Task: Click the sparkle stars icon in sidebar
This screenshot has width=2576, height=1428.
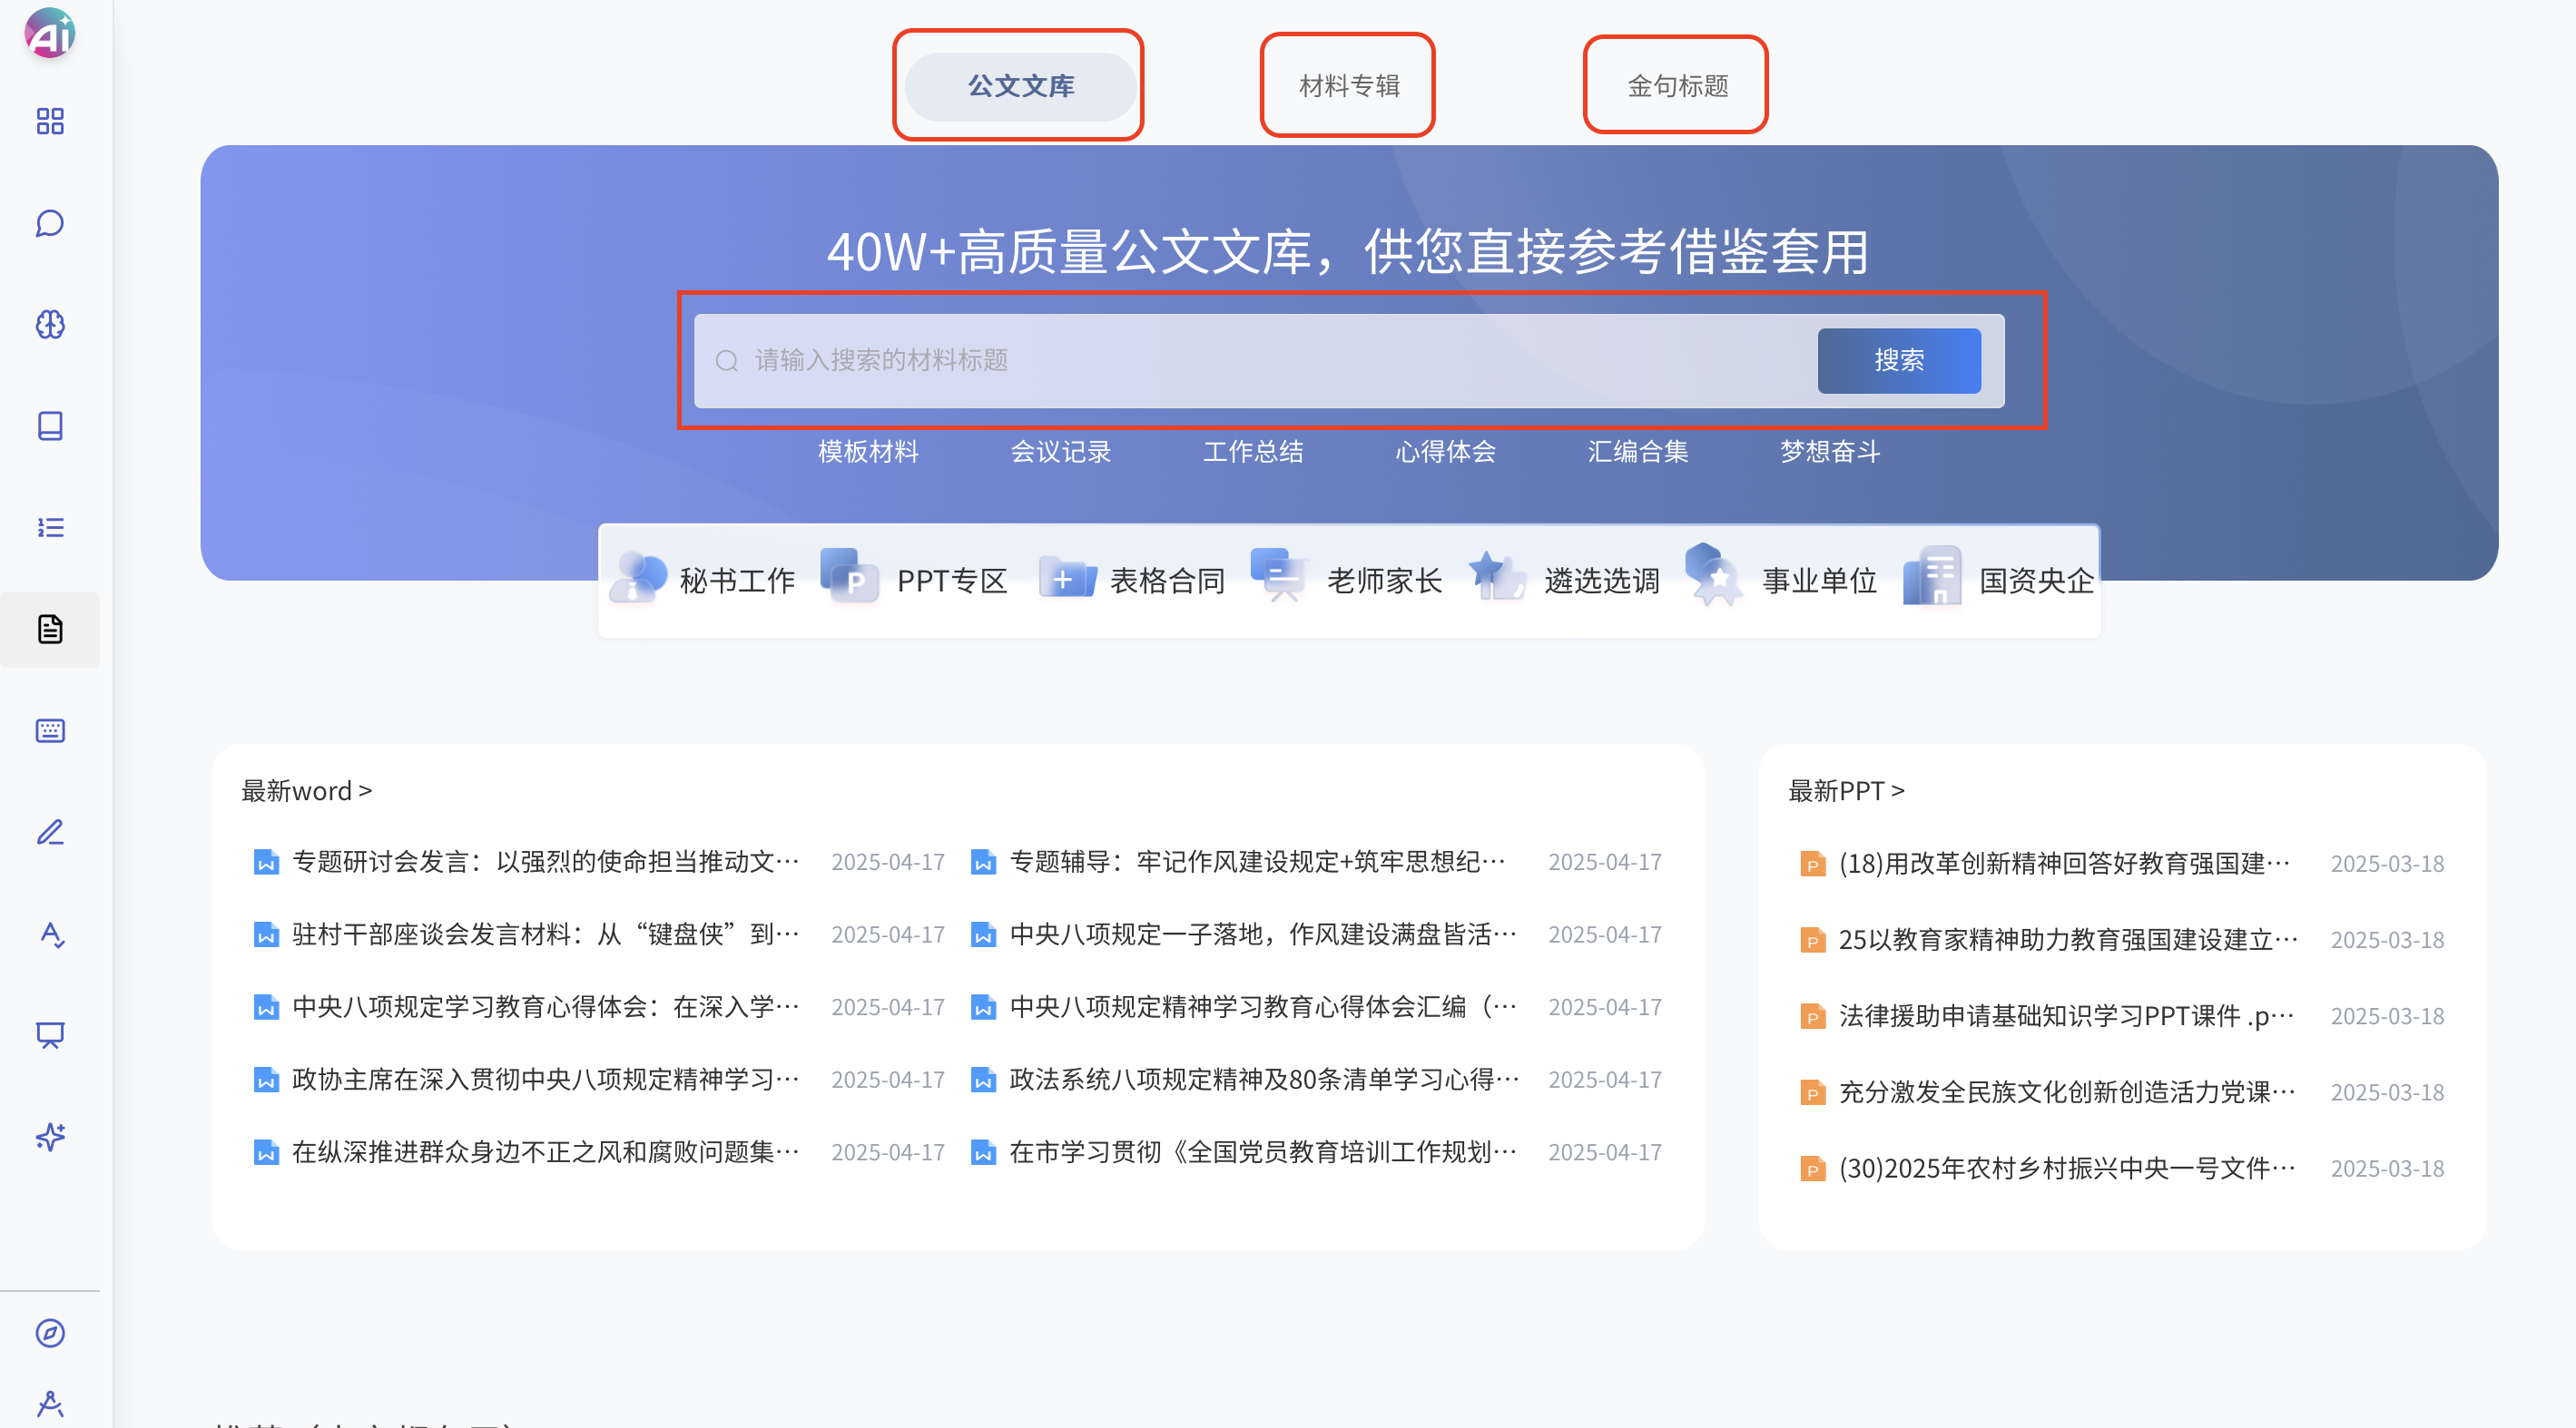Action: pos(50,1137)
